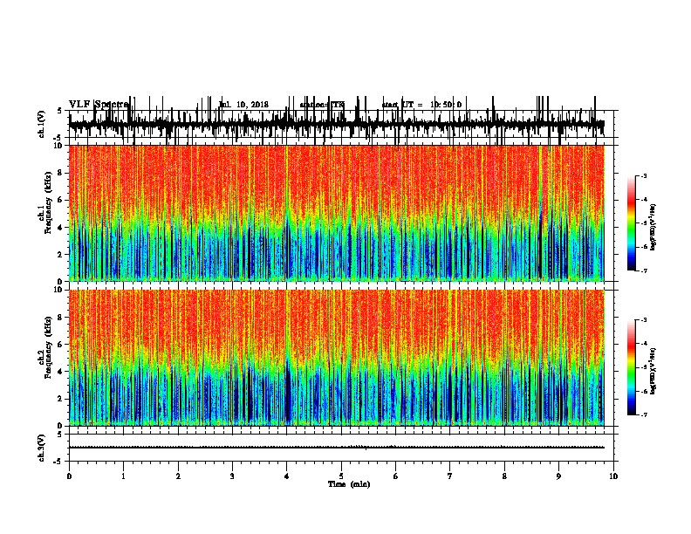
Task: Click the 8 kHz tick on ch.1 frequency axis
Action: pos(60,173)
